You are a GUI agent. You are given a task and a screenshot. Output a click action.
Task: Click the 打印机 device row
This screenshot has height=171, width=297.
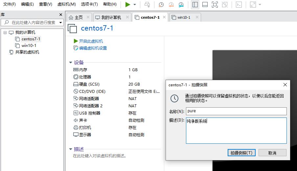click(x=117, y=127)
